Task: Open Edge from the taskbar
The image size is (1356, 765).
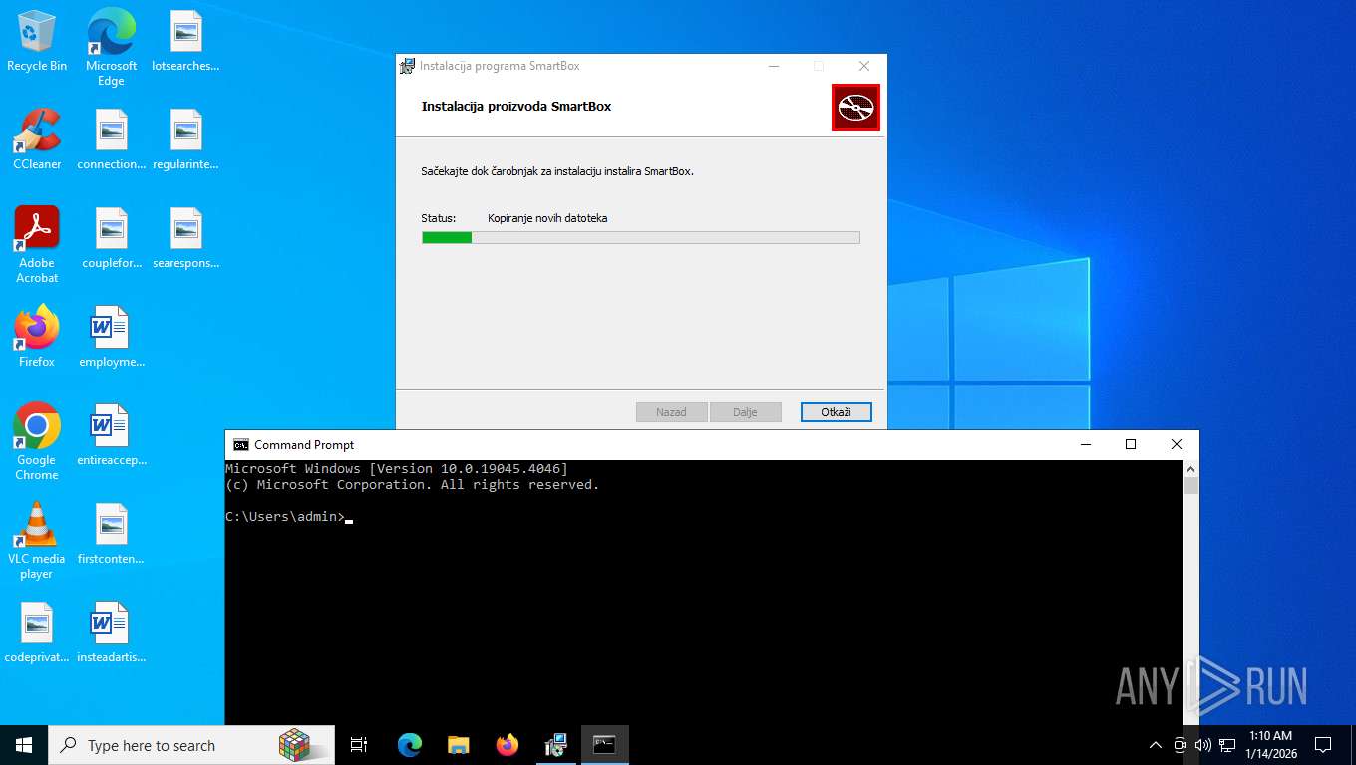Action: 410,745
